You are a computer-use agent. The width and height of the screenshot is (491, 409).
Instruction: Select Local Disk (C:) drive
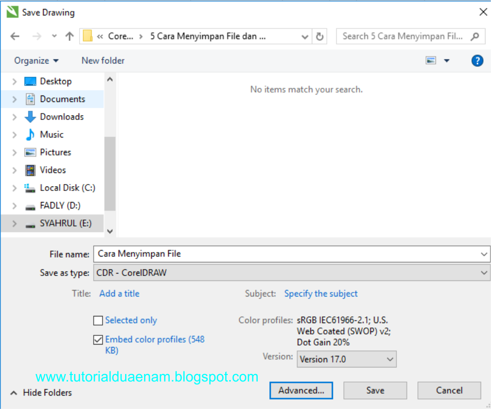tap(68, 188)
